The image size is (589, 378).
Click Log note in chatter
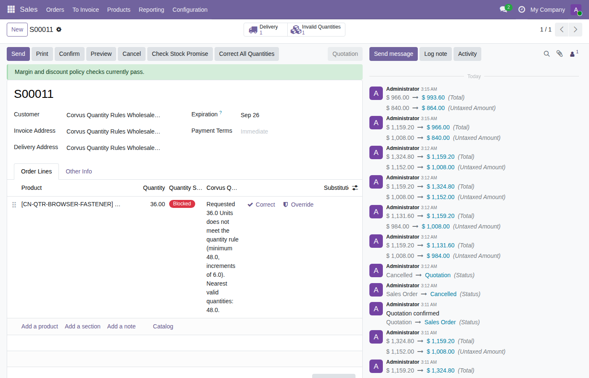tap(435, 54)
